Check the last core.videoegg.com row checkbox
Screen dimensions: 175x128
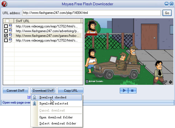6,40
